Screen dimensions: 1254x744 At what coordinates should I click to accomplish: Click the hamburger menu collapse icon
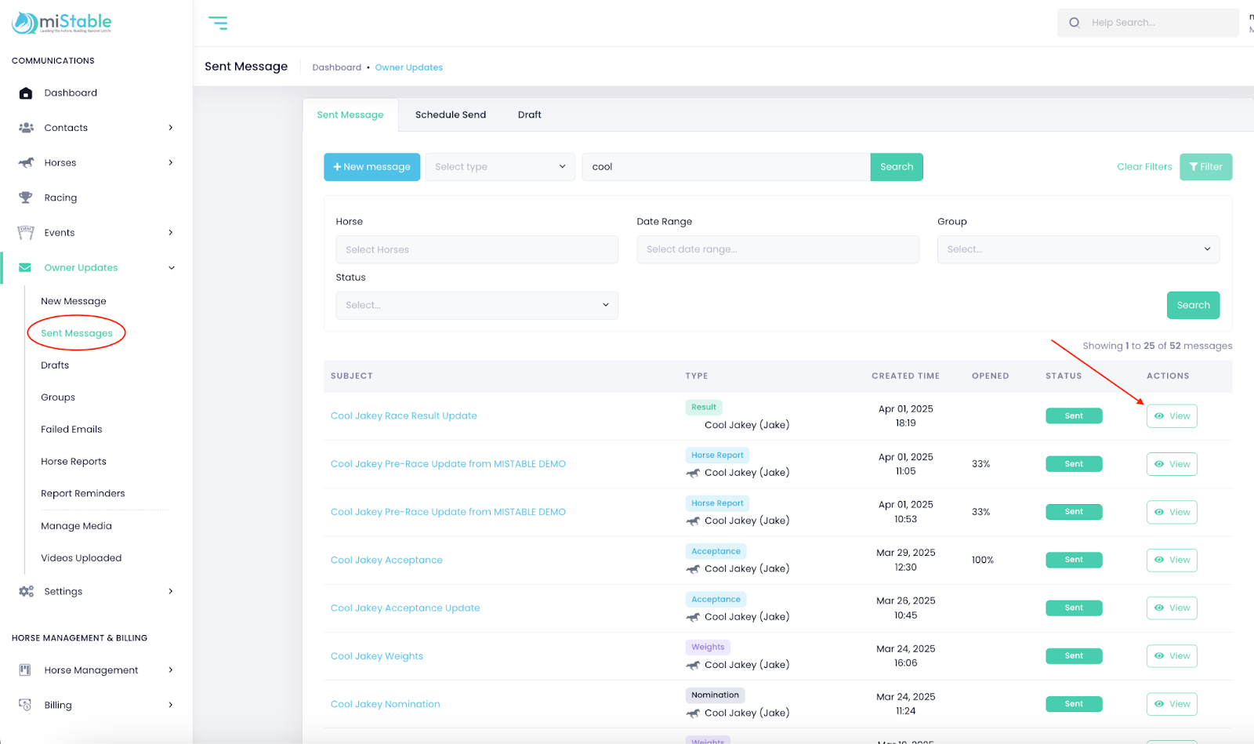coord(218,24)
